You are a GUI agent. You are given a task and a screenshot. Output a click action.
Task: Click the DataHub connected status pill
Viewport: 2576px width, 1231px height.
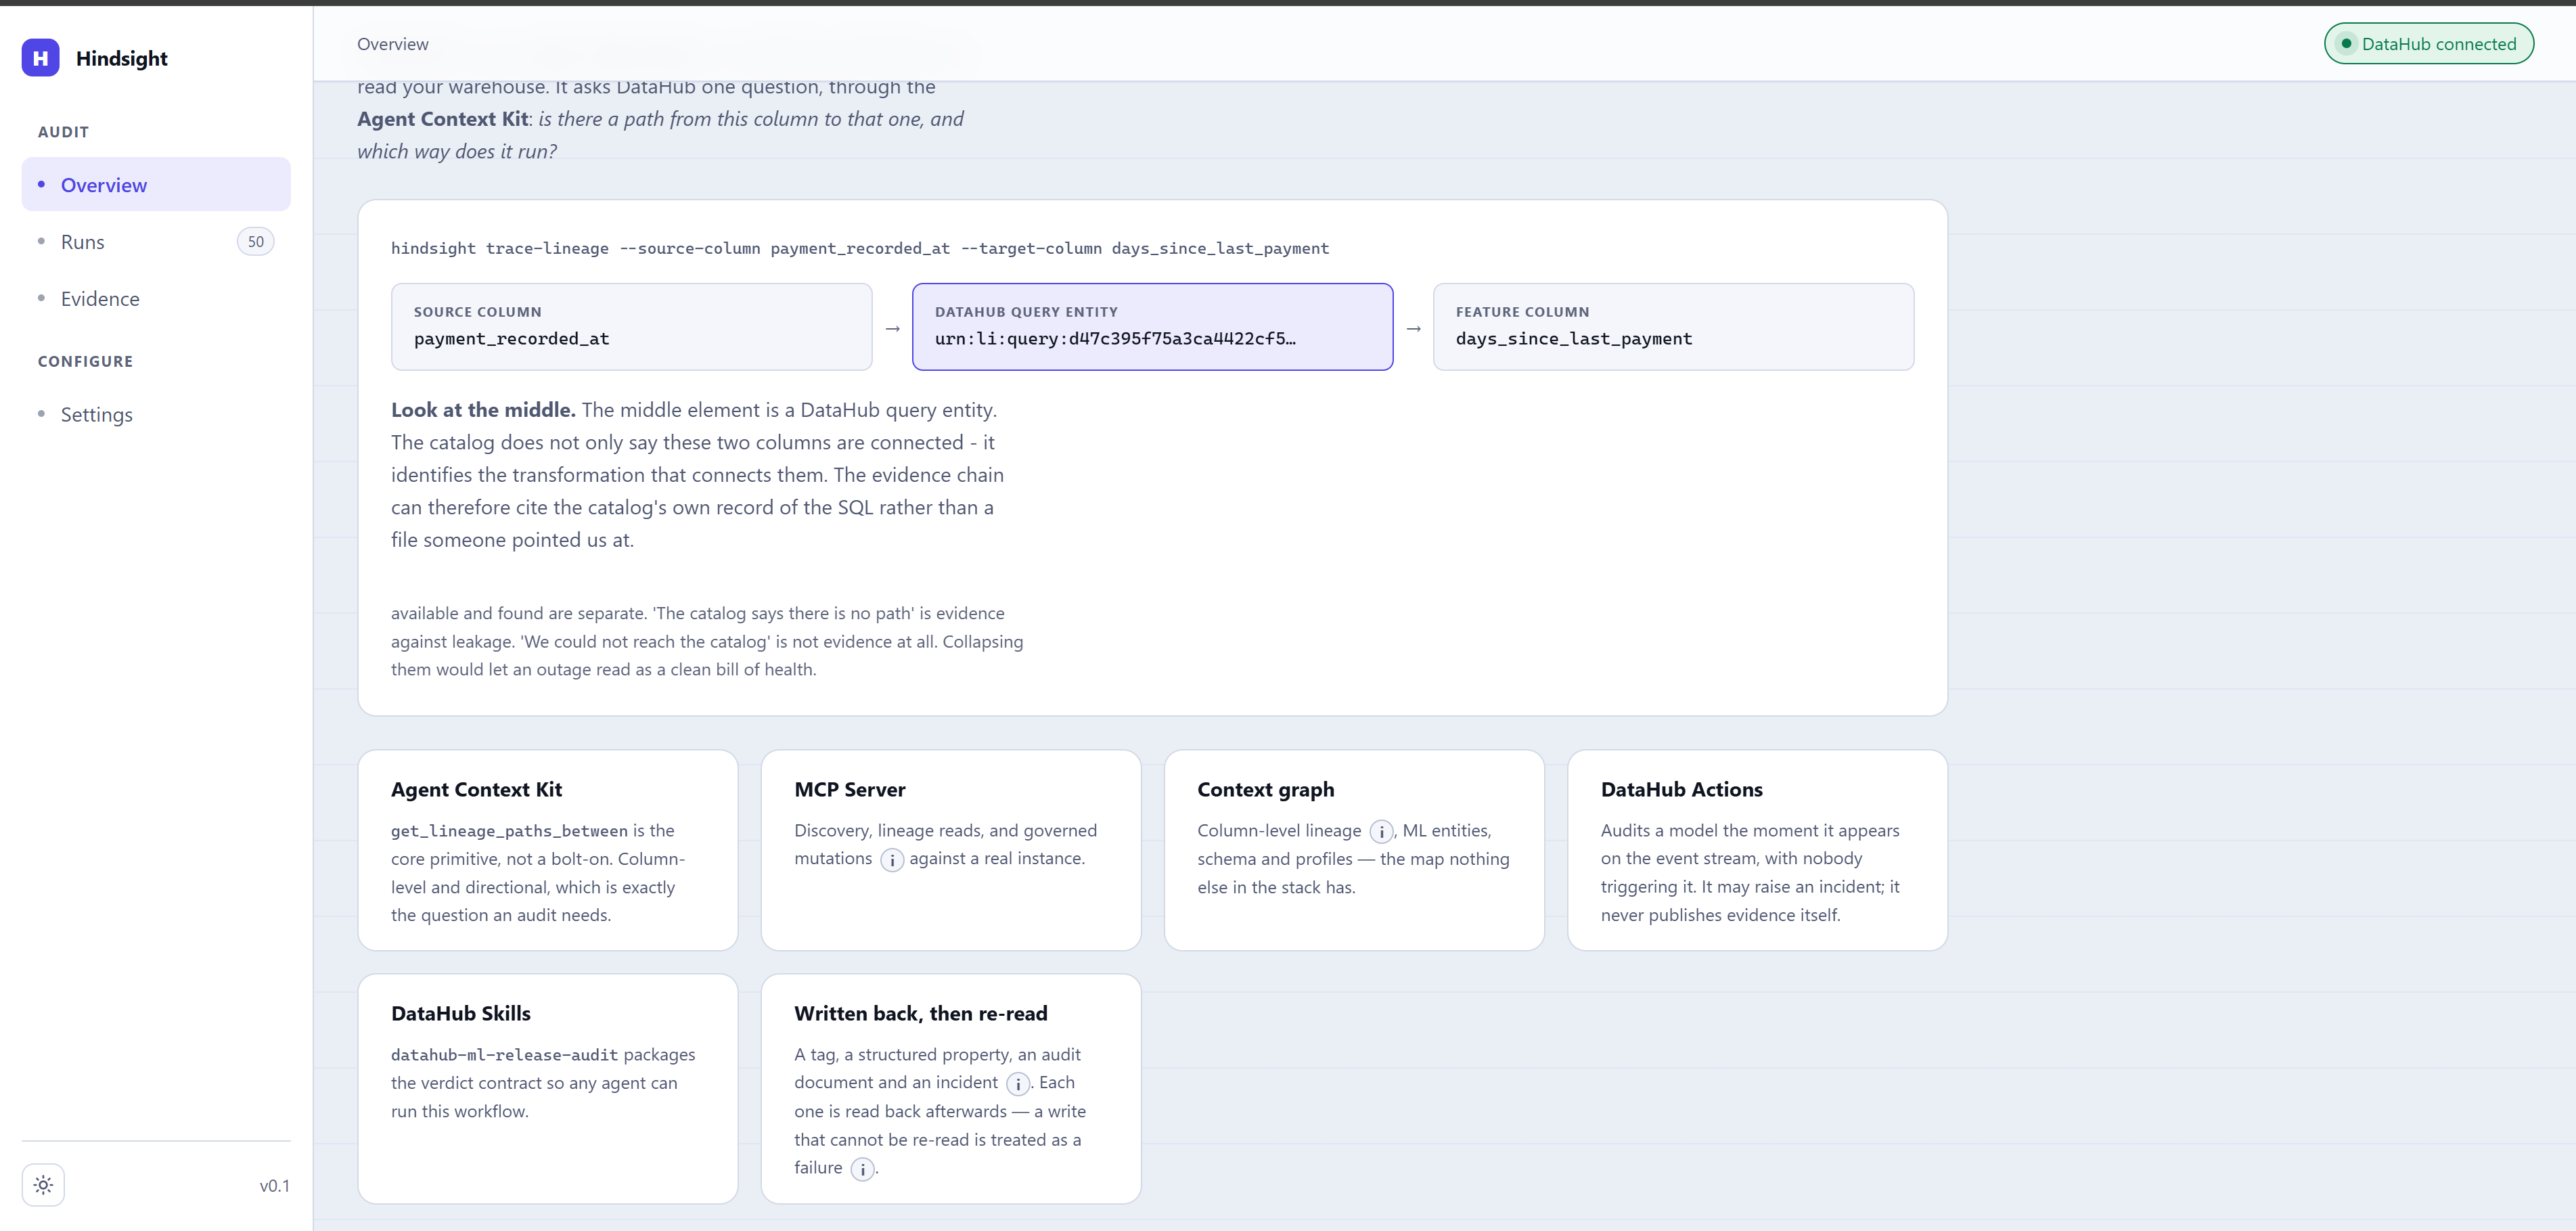[2428, 44]
